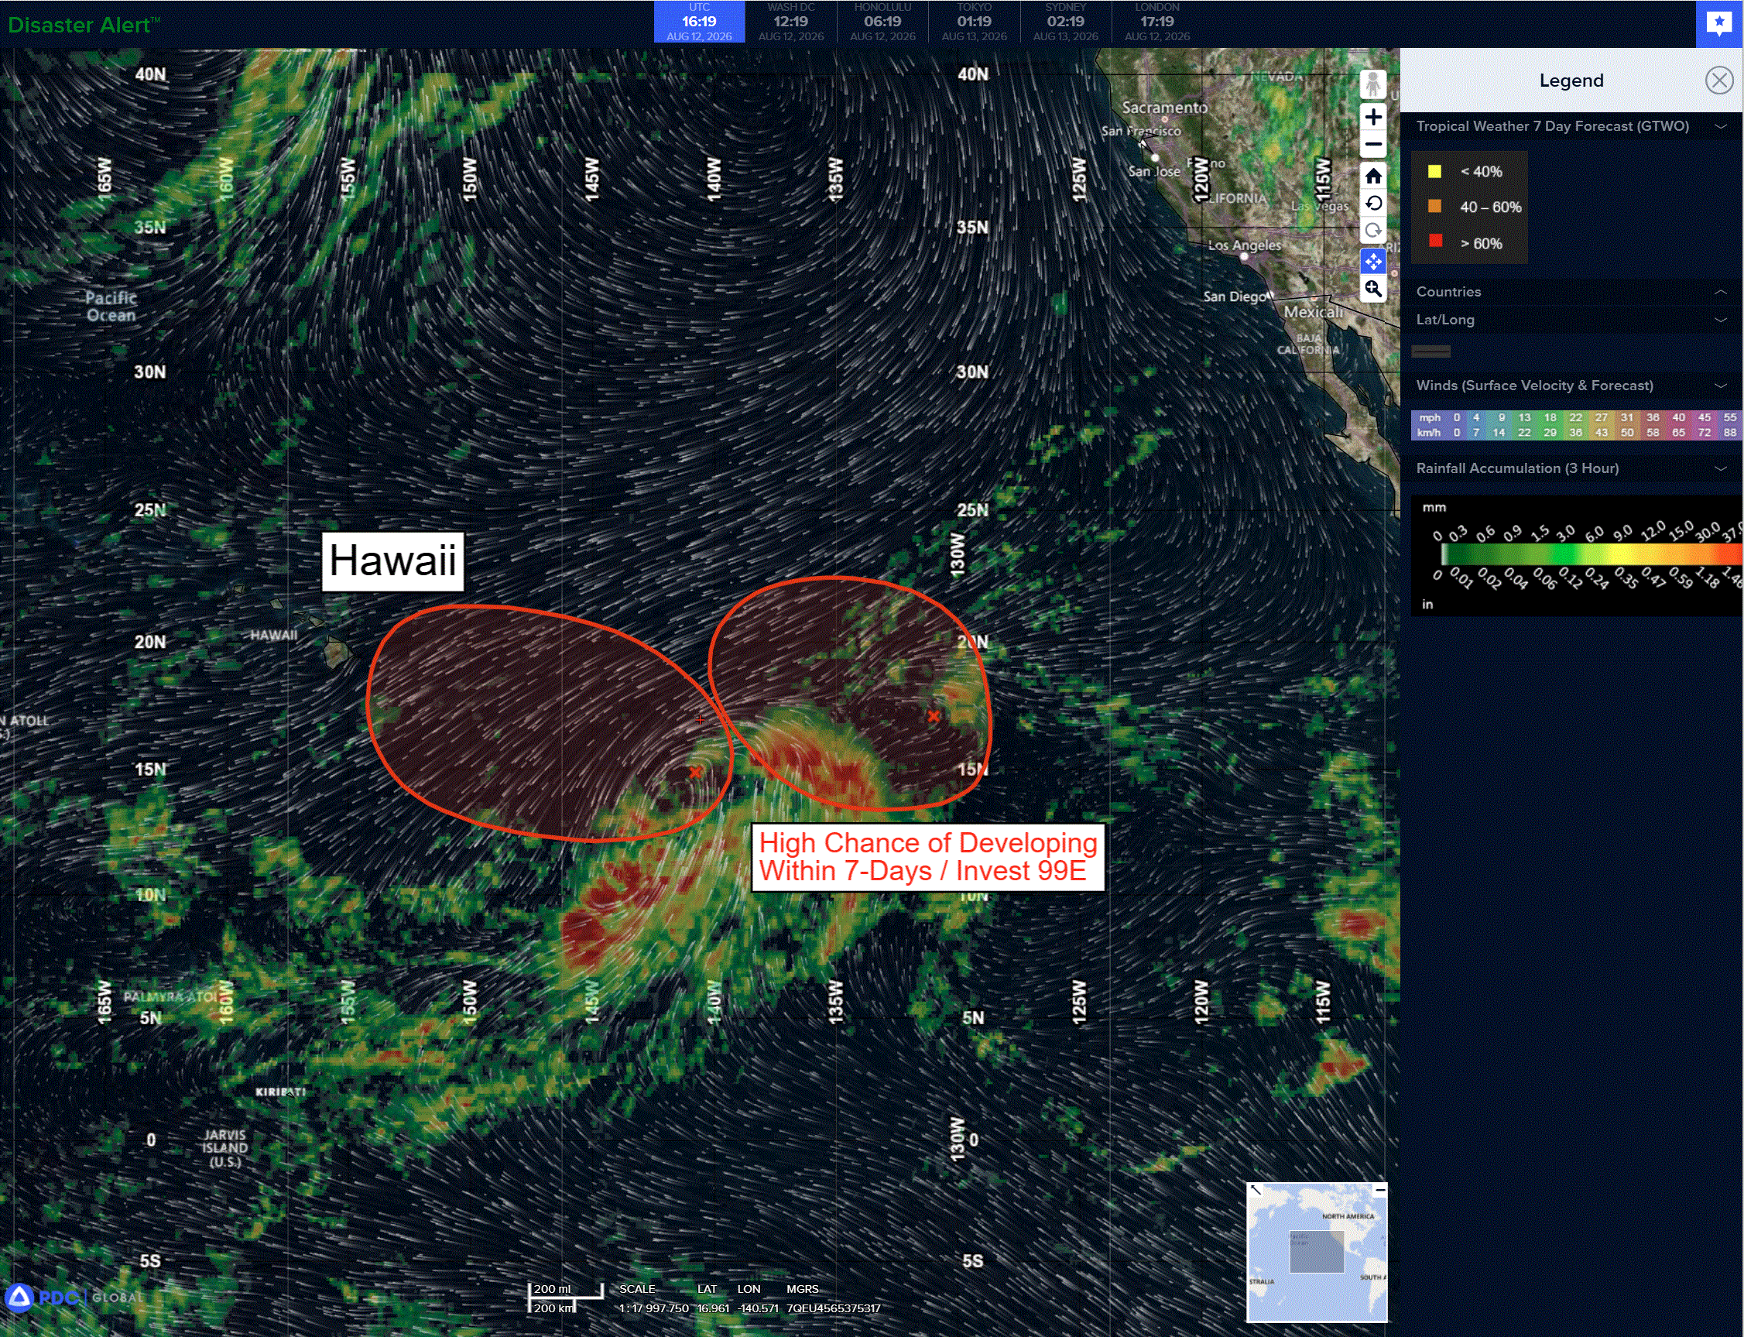The width and height of the screenshot is (1744, 1337).
Task: Click the 200 mi scale bar
Action: pyautogui.click(x=566, y=1289)
